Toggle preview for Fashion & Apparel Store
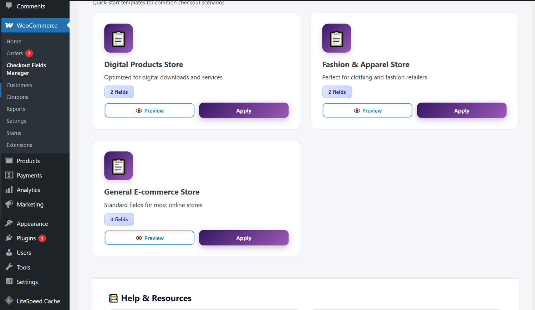Image resolution: width=535 pixels, height=310 pixels. tap(367, 110)
